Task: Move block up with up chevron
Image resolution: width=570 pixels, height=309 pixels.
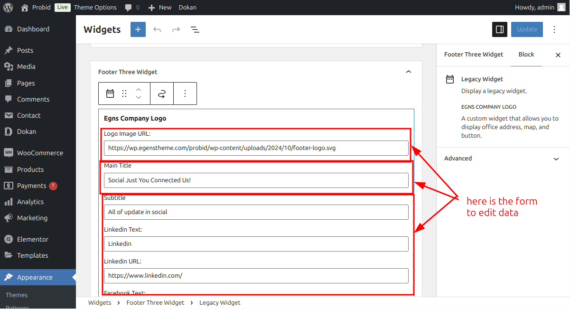Action: [x=139, y=89]
